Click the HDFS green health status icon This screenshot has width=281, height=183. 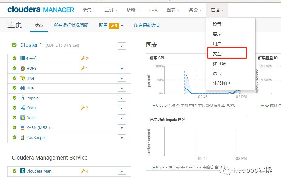[x=15, y=68]
